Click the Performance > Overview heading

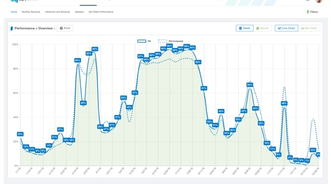34,28
